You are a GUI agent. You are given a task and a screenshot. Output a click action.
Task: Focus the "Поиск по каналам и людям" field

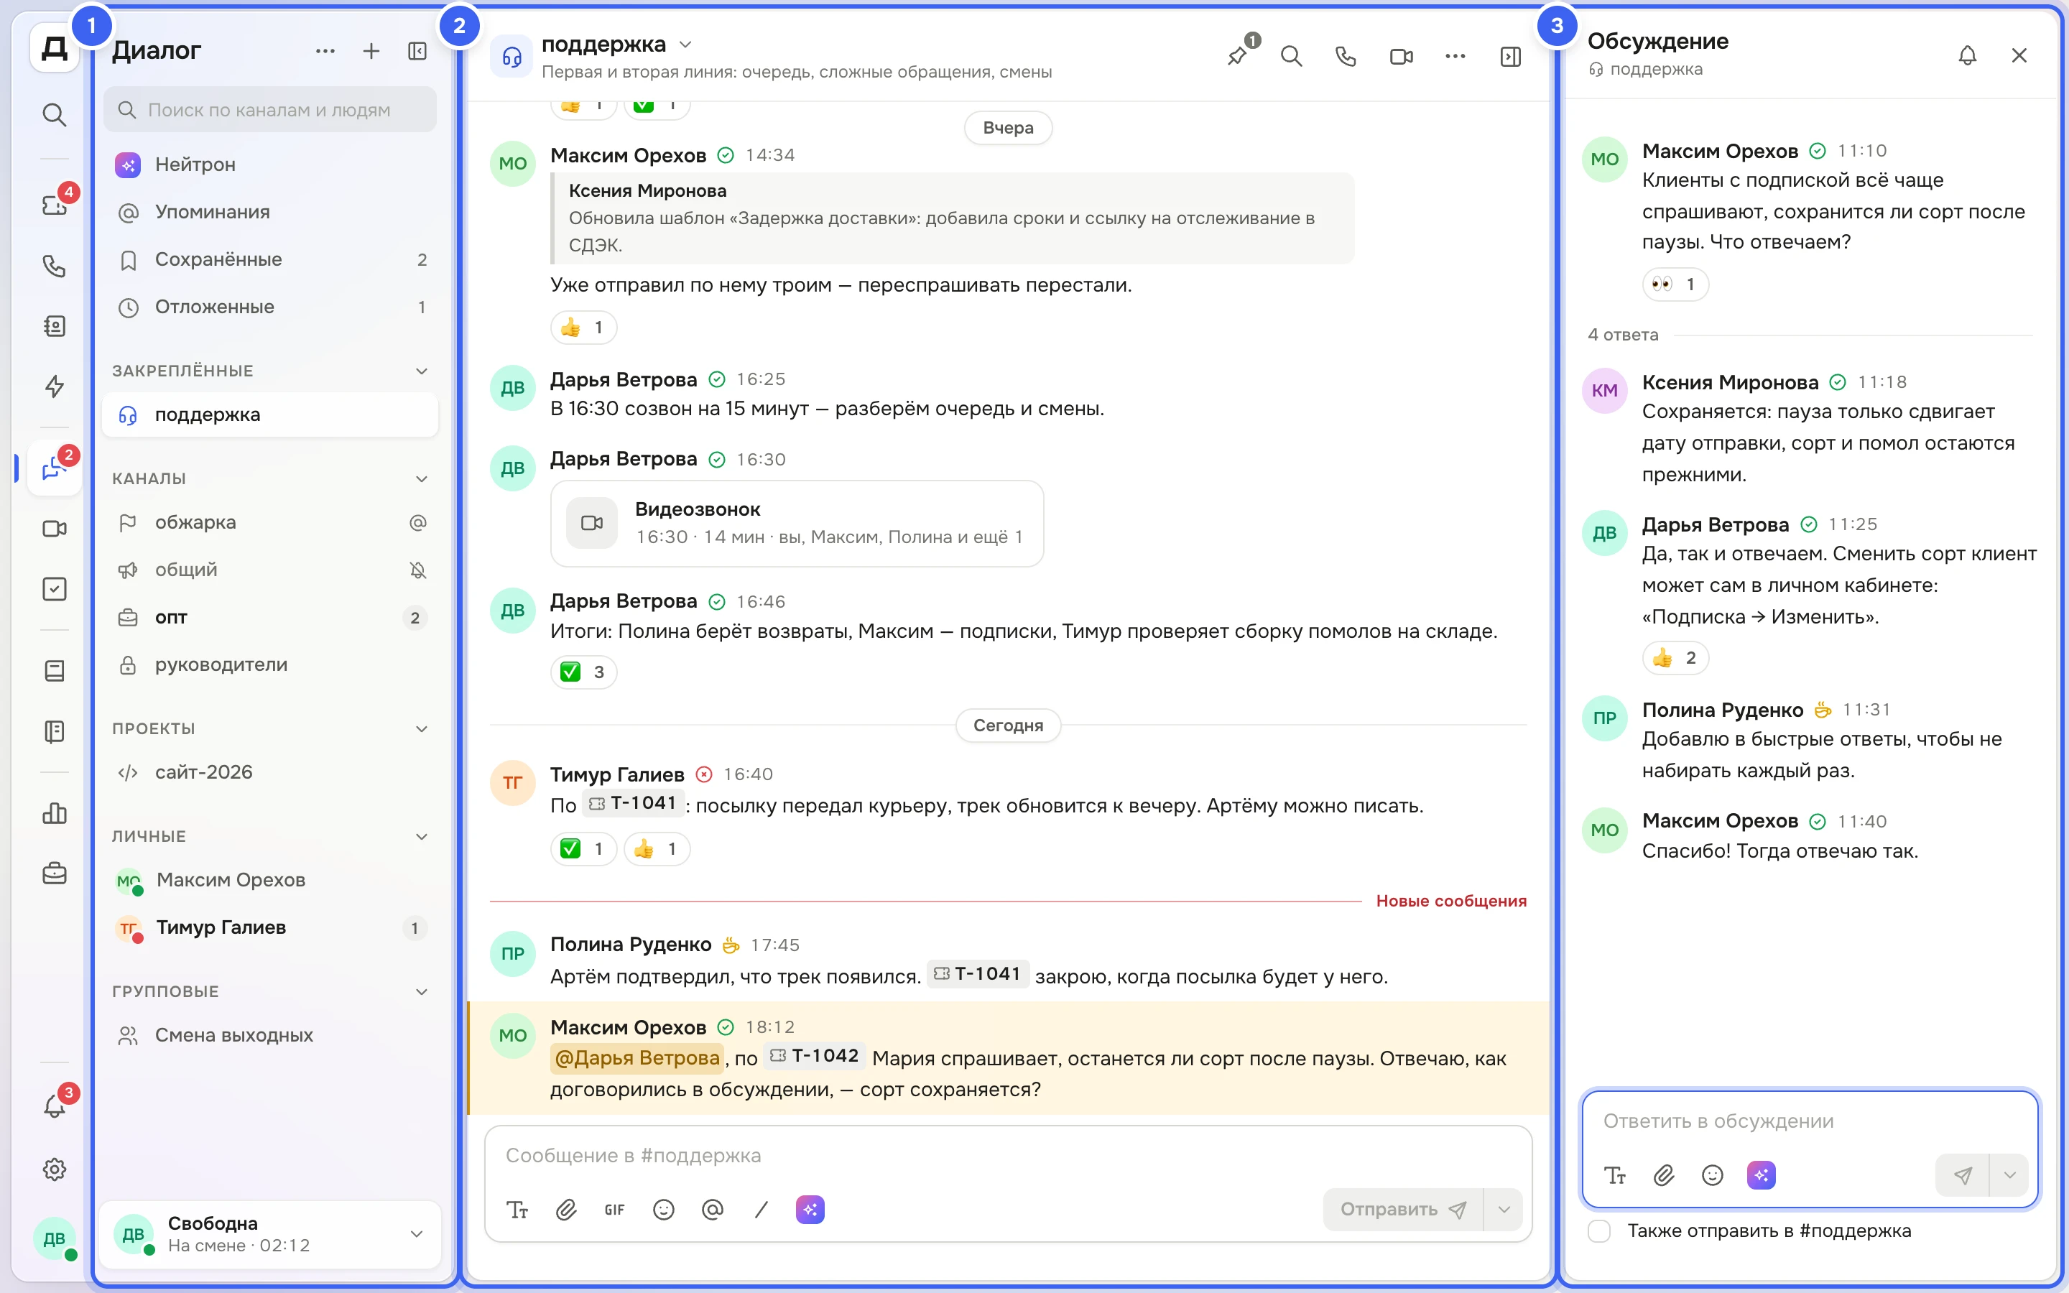[x=270, y=111]
